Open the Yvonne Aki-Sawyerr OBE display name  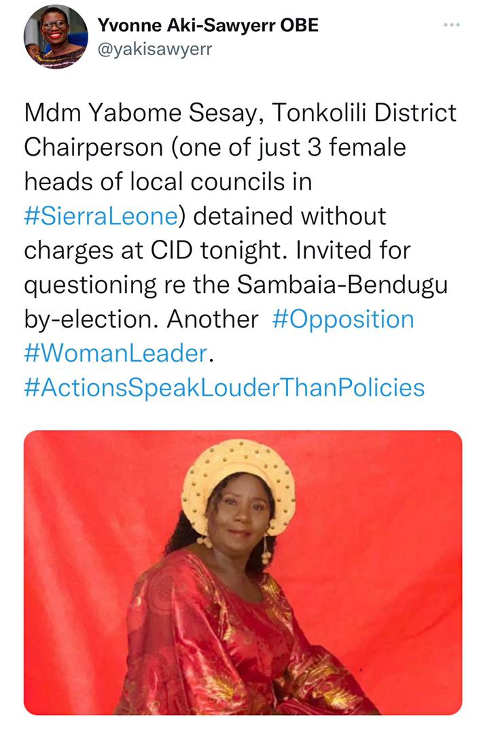(x=208, y=25)
